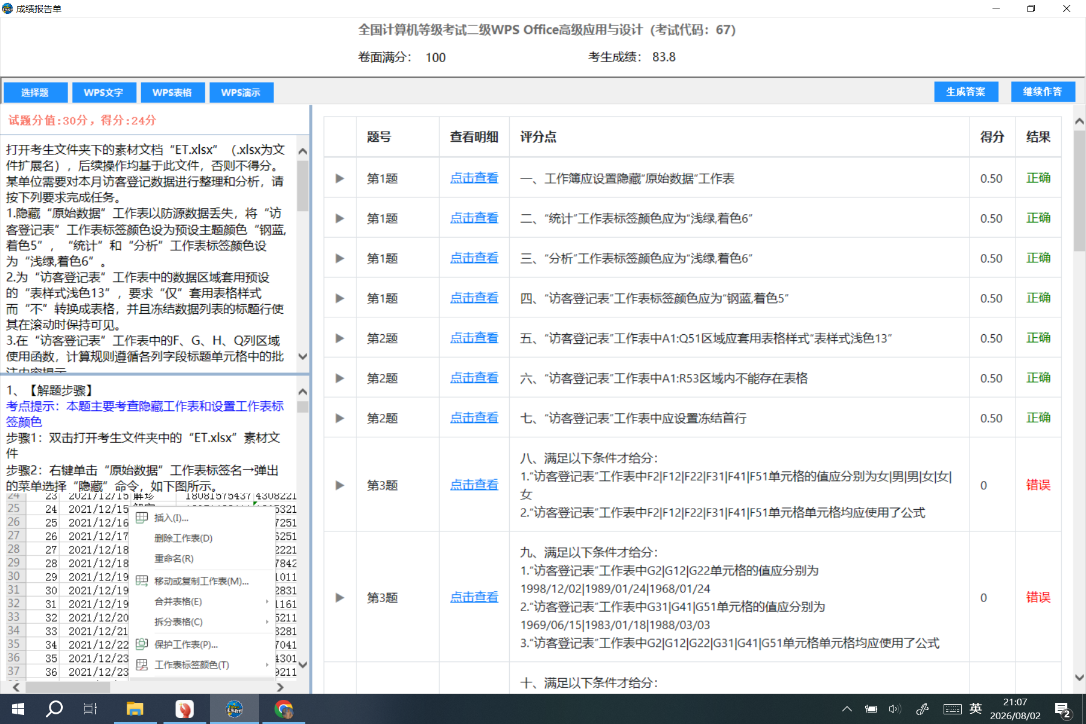Select the WPS表格 tab

tap(172, 92)
